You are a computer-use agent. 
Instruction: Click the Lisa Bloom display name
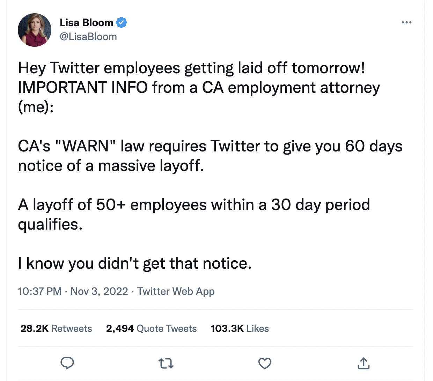coord(86,23)
